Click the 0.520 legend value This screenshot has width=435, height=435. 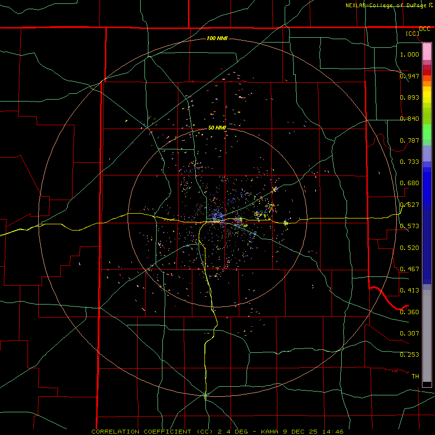tap(409, 247)
